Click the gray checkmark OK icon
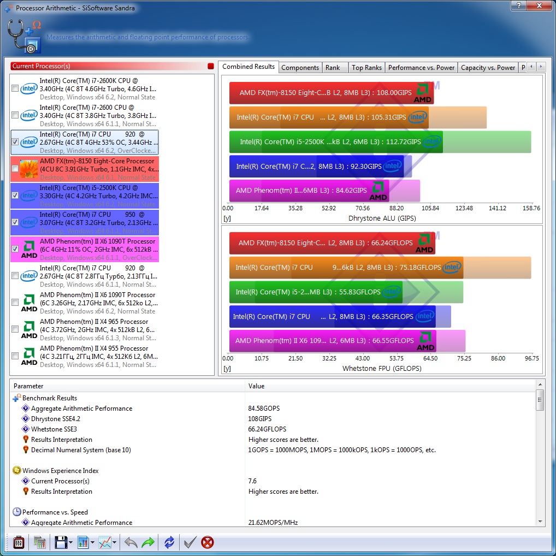556x556 pixels. pyautogui.click(x=190, y=542)
